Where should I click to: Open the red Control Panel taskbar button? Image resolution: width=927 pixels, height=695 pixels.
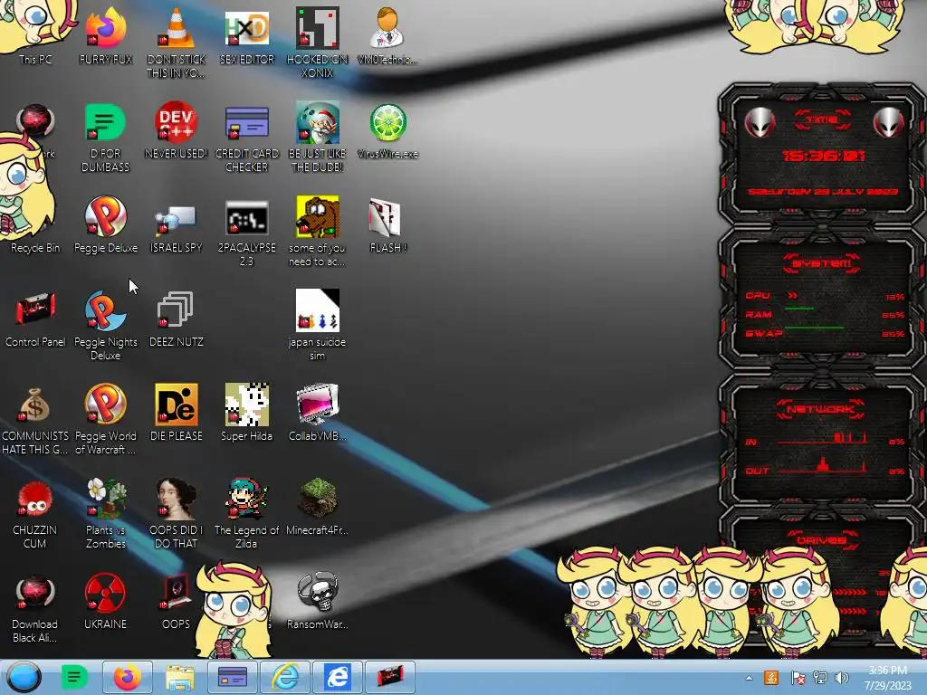[390, 677]
